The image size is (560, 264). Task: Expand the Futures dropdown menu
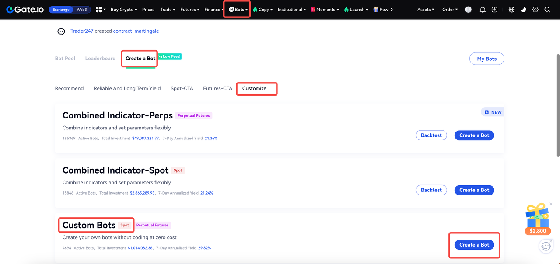[190, 10]
